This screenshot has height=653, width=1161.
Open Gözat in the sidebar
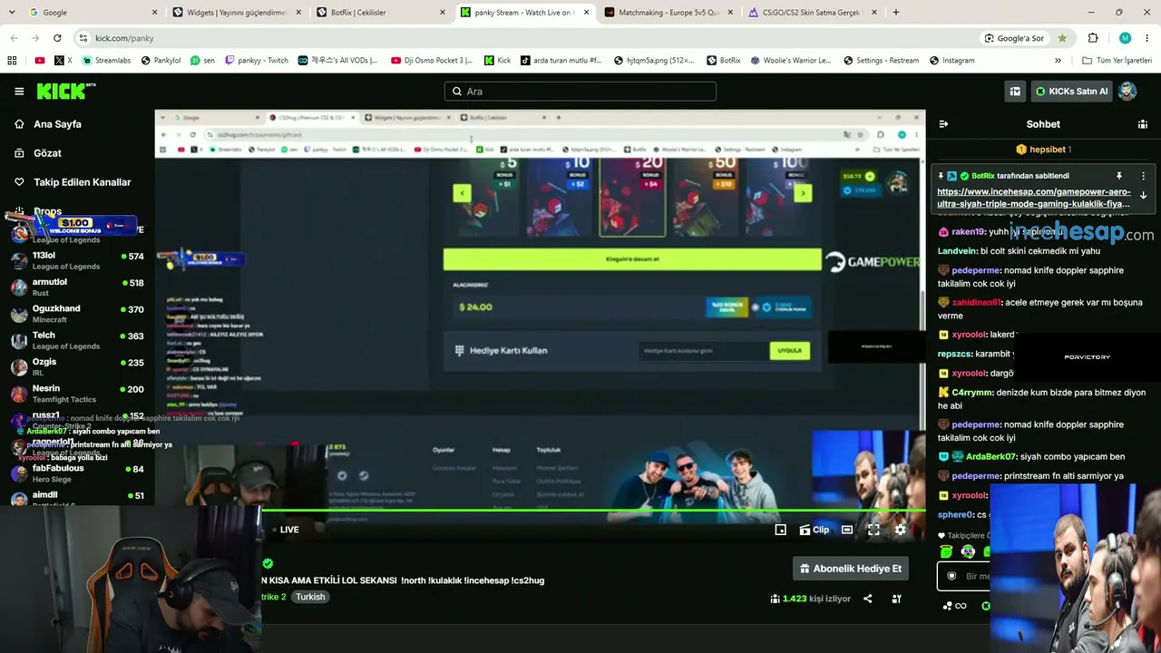click(47, 153)
